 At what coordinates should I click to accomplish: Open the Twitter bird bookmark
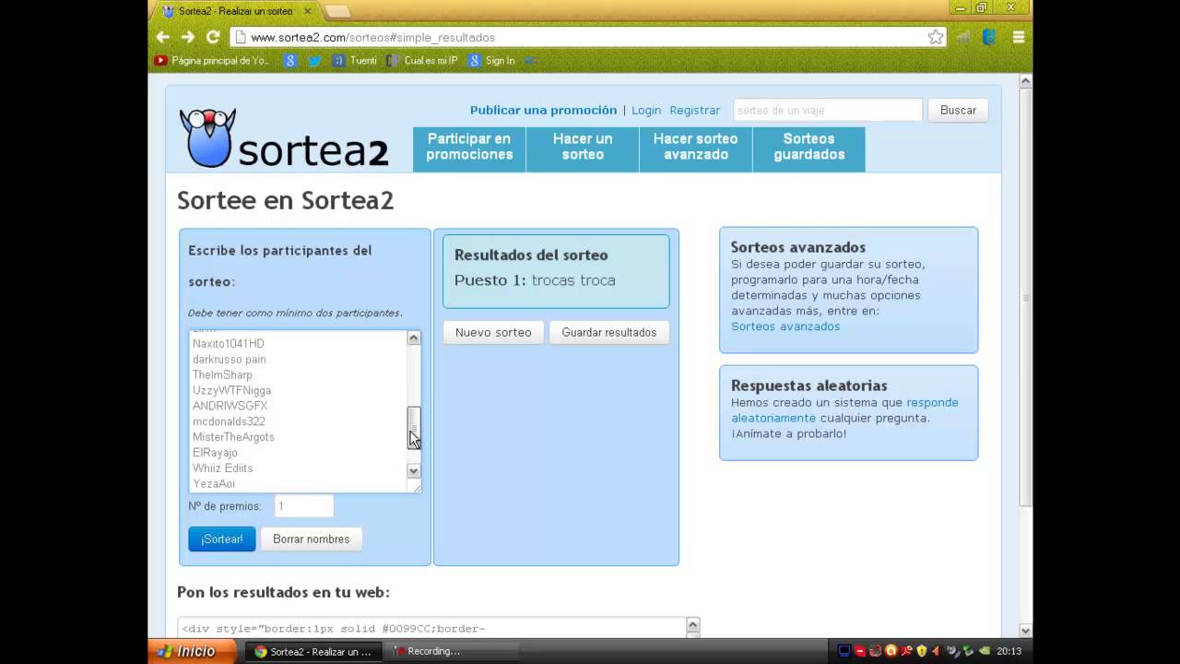click(314, 61)
